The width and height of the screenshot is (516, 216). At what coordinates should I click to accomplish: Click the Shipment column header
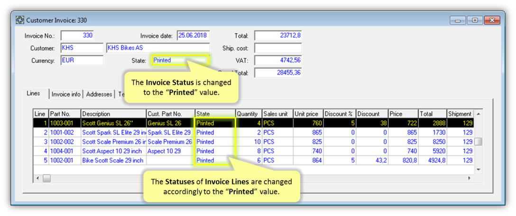460,114
